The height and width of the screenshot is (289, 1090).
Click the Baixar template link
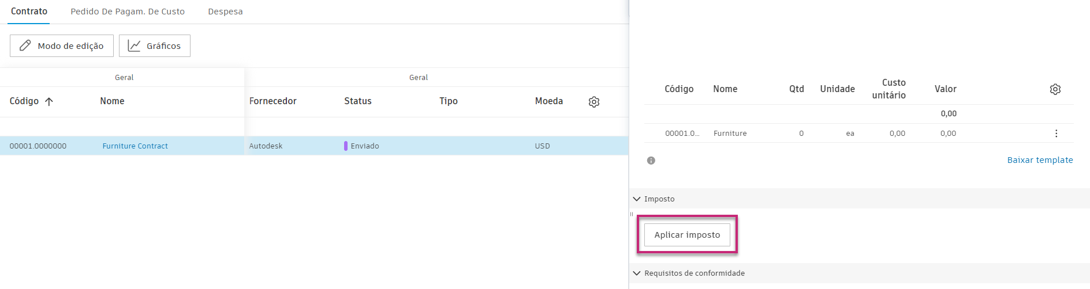[x=1040, y=160]
